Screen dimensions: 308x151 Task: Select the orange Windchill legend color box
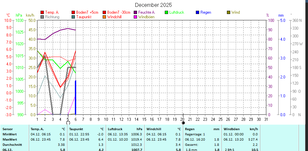coord(104,17)
